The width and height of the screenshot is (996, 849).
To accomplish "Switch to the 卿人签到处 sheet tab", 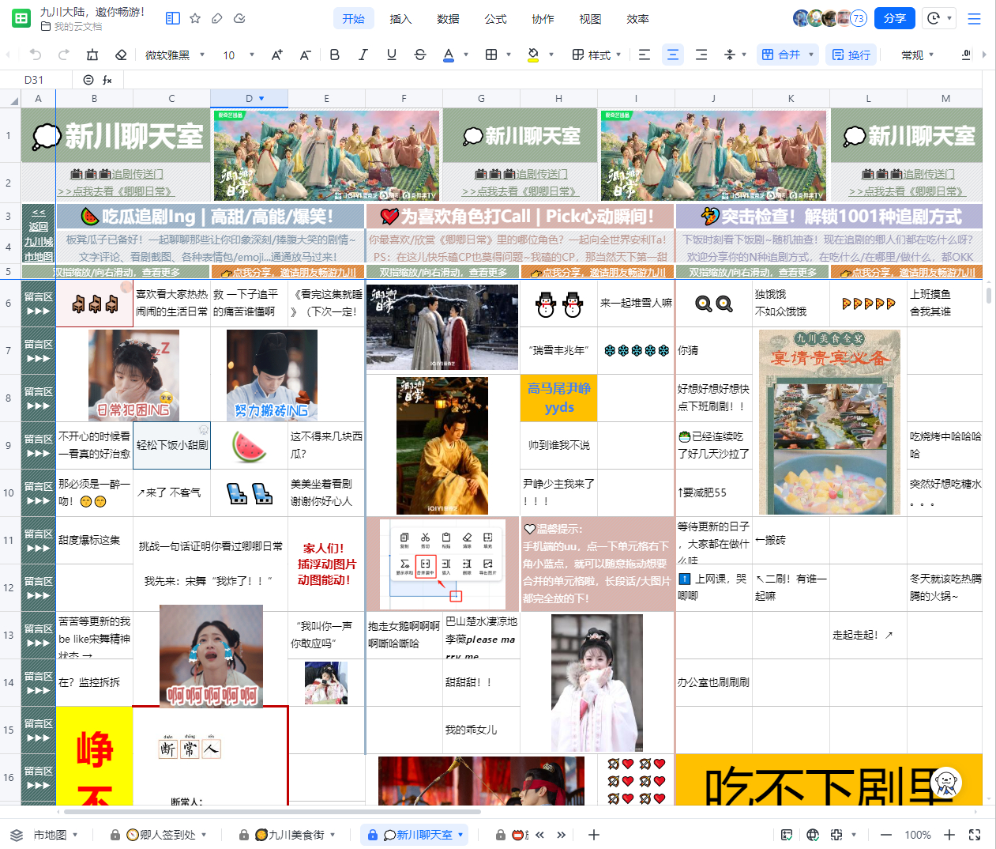I will click(158, 835).
